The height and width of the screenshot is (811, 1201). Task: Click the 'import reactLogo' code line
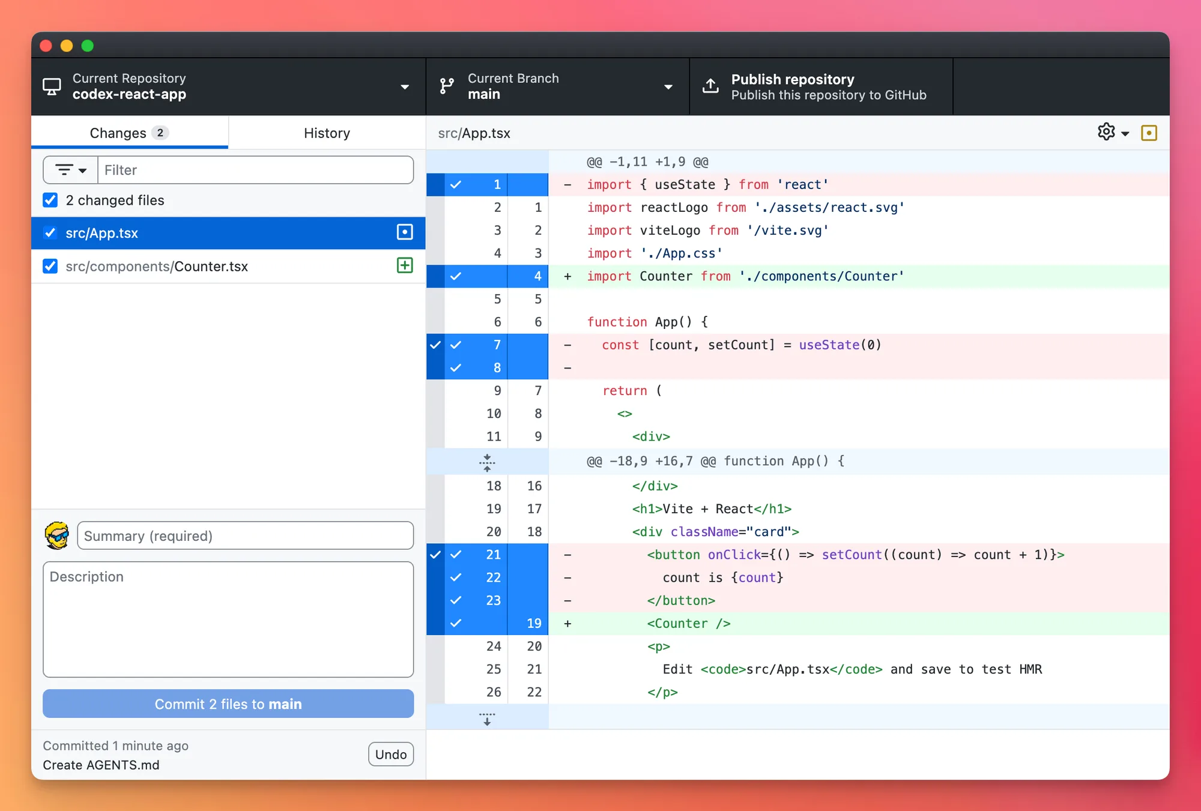[746, 207]
